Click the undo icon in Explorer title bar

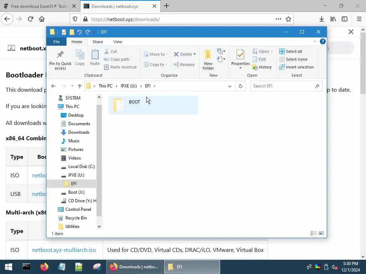point(79,32)
